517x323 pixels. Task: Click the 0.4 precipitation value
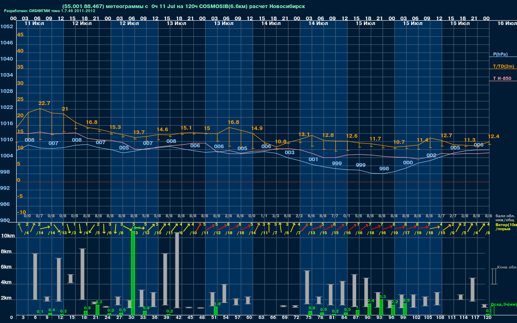52,310
